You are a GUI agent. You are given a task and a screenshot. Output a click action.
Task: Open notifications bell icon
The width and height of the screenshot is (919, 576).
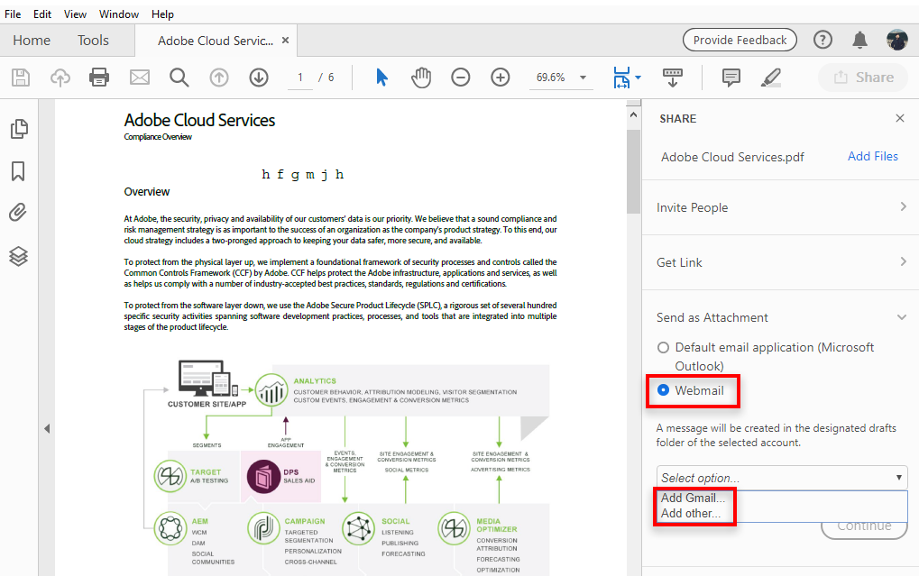click(x=859, y=40)
